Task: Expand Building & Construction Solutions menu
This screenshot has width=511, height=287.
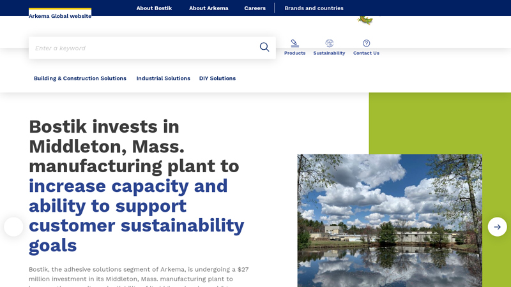Action: point(80,78)
